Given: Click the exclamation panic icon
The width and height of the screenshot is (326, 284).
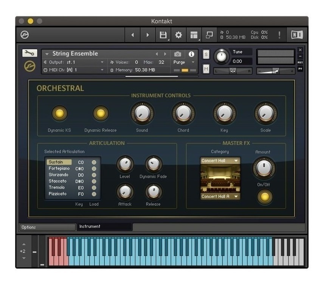Looking at the screenshot, I should tap(279, 35).
